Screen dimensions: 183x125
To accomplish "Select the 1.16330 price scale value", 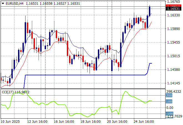I will [x=174, y=15].
